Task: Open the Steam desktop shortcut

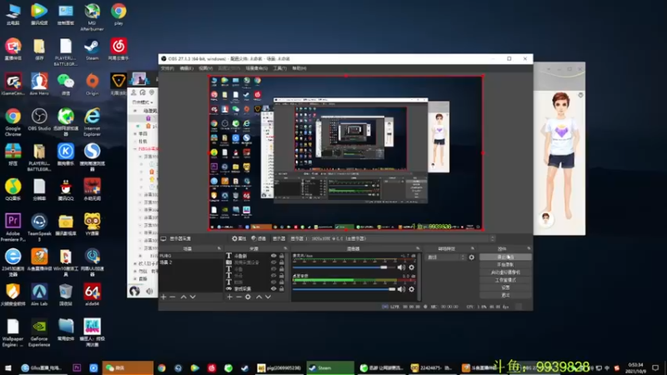Action: click(92, 49)
